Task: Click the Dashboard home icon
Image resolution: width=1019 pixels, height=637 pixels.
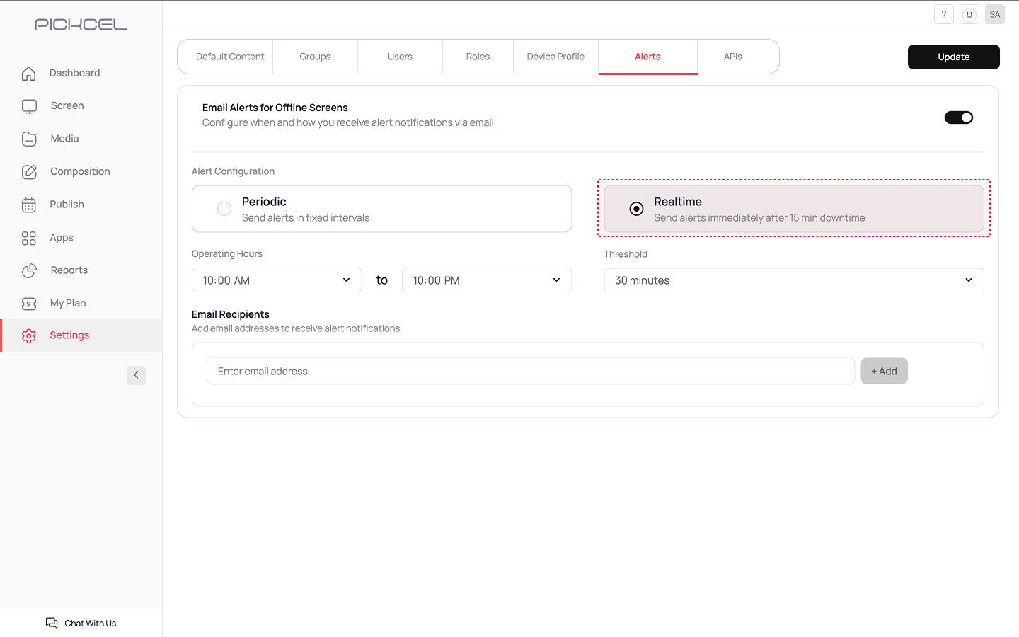Action: [29, 74]
